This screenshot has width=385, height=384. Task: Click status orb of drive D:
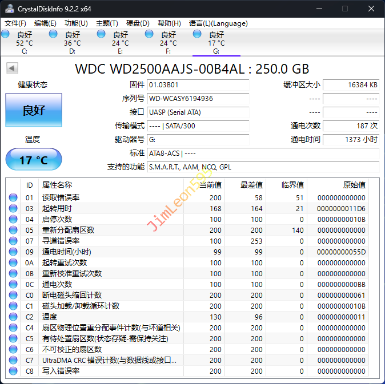point(53,34)
